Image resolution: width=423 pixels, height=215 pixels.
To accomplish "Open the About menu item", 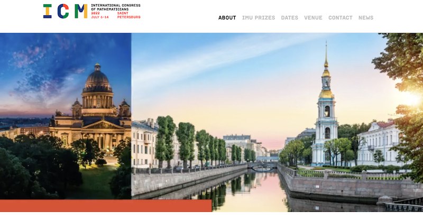I will click(227, 18).
